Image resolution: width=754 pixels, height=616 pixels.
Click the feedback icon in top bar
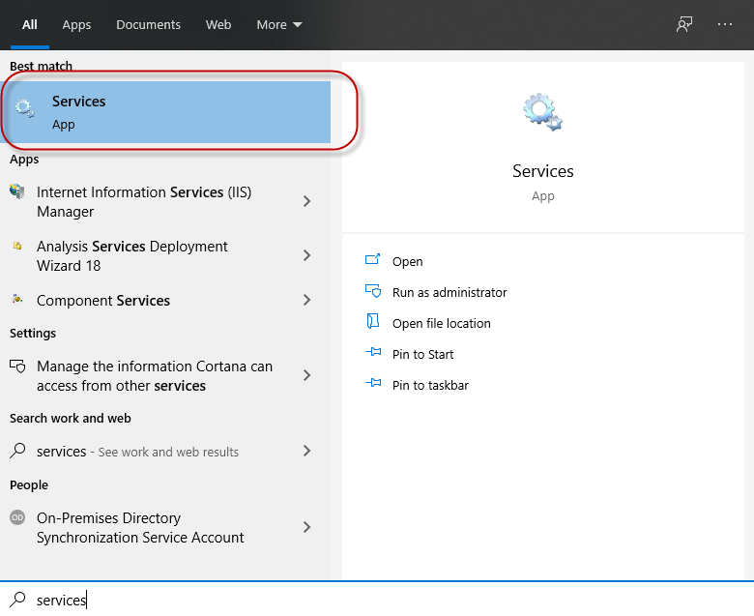click(684, 24)
